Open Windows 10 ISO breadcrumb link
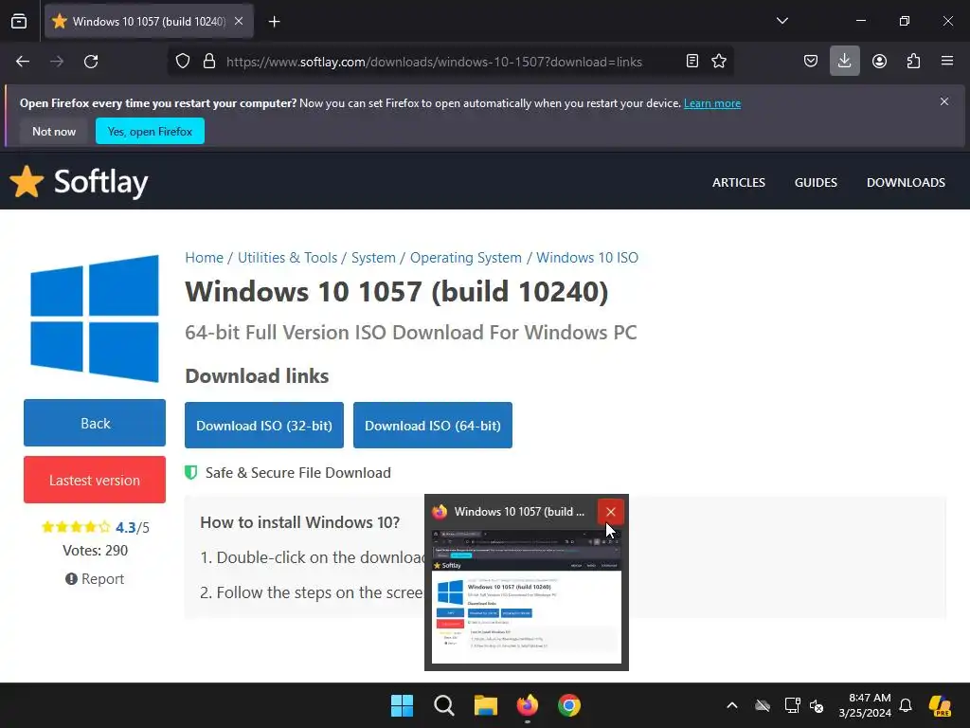The image size is (970, 728). (587, 258)
